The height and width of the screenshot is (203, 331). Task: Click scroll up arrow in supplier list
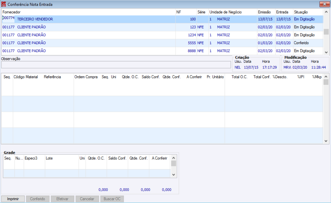[x=326, y=12]
